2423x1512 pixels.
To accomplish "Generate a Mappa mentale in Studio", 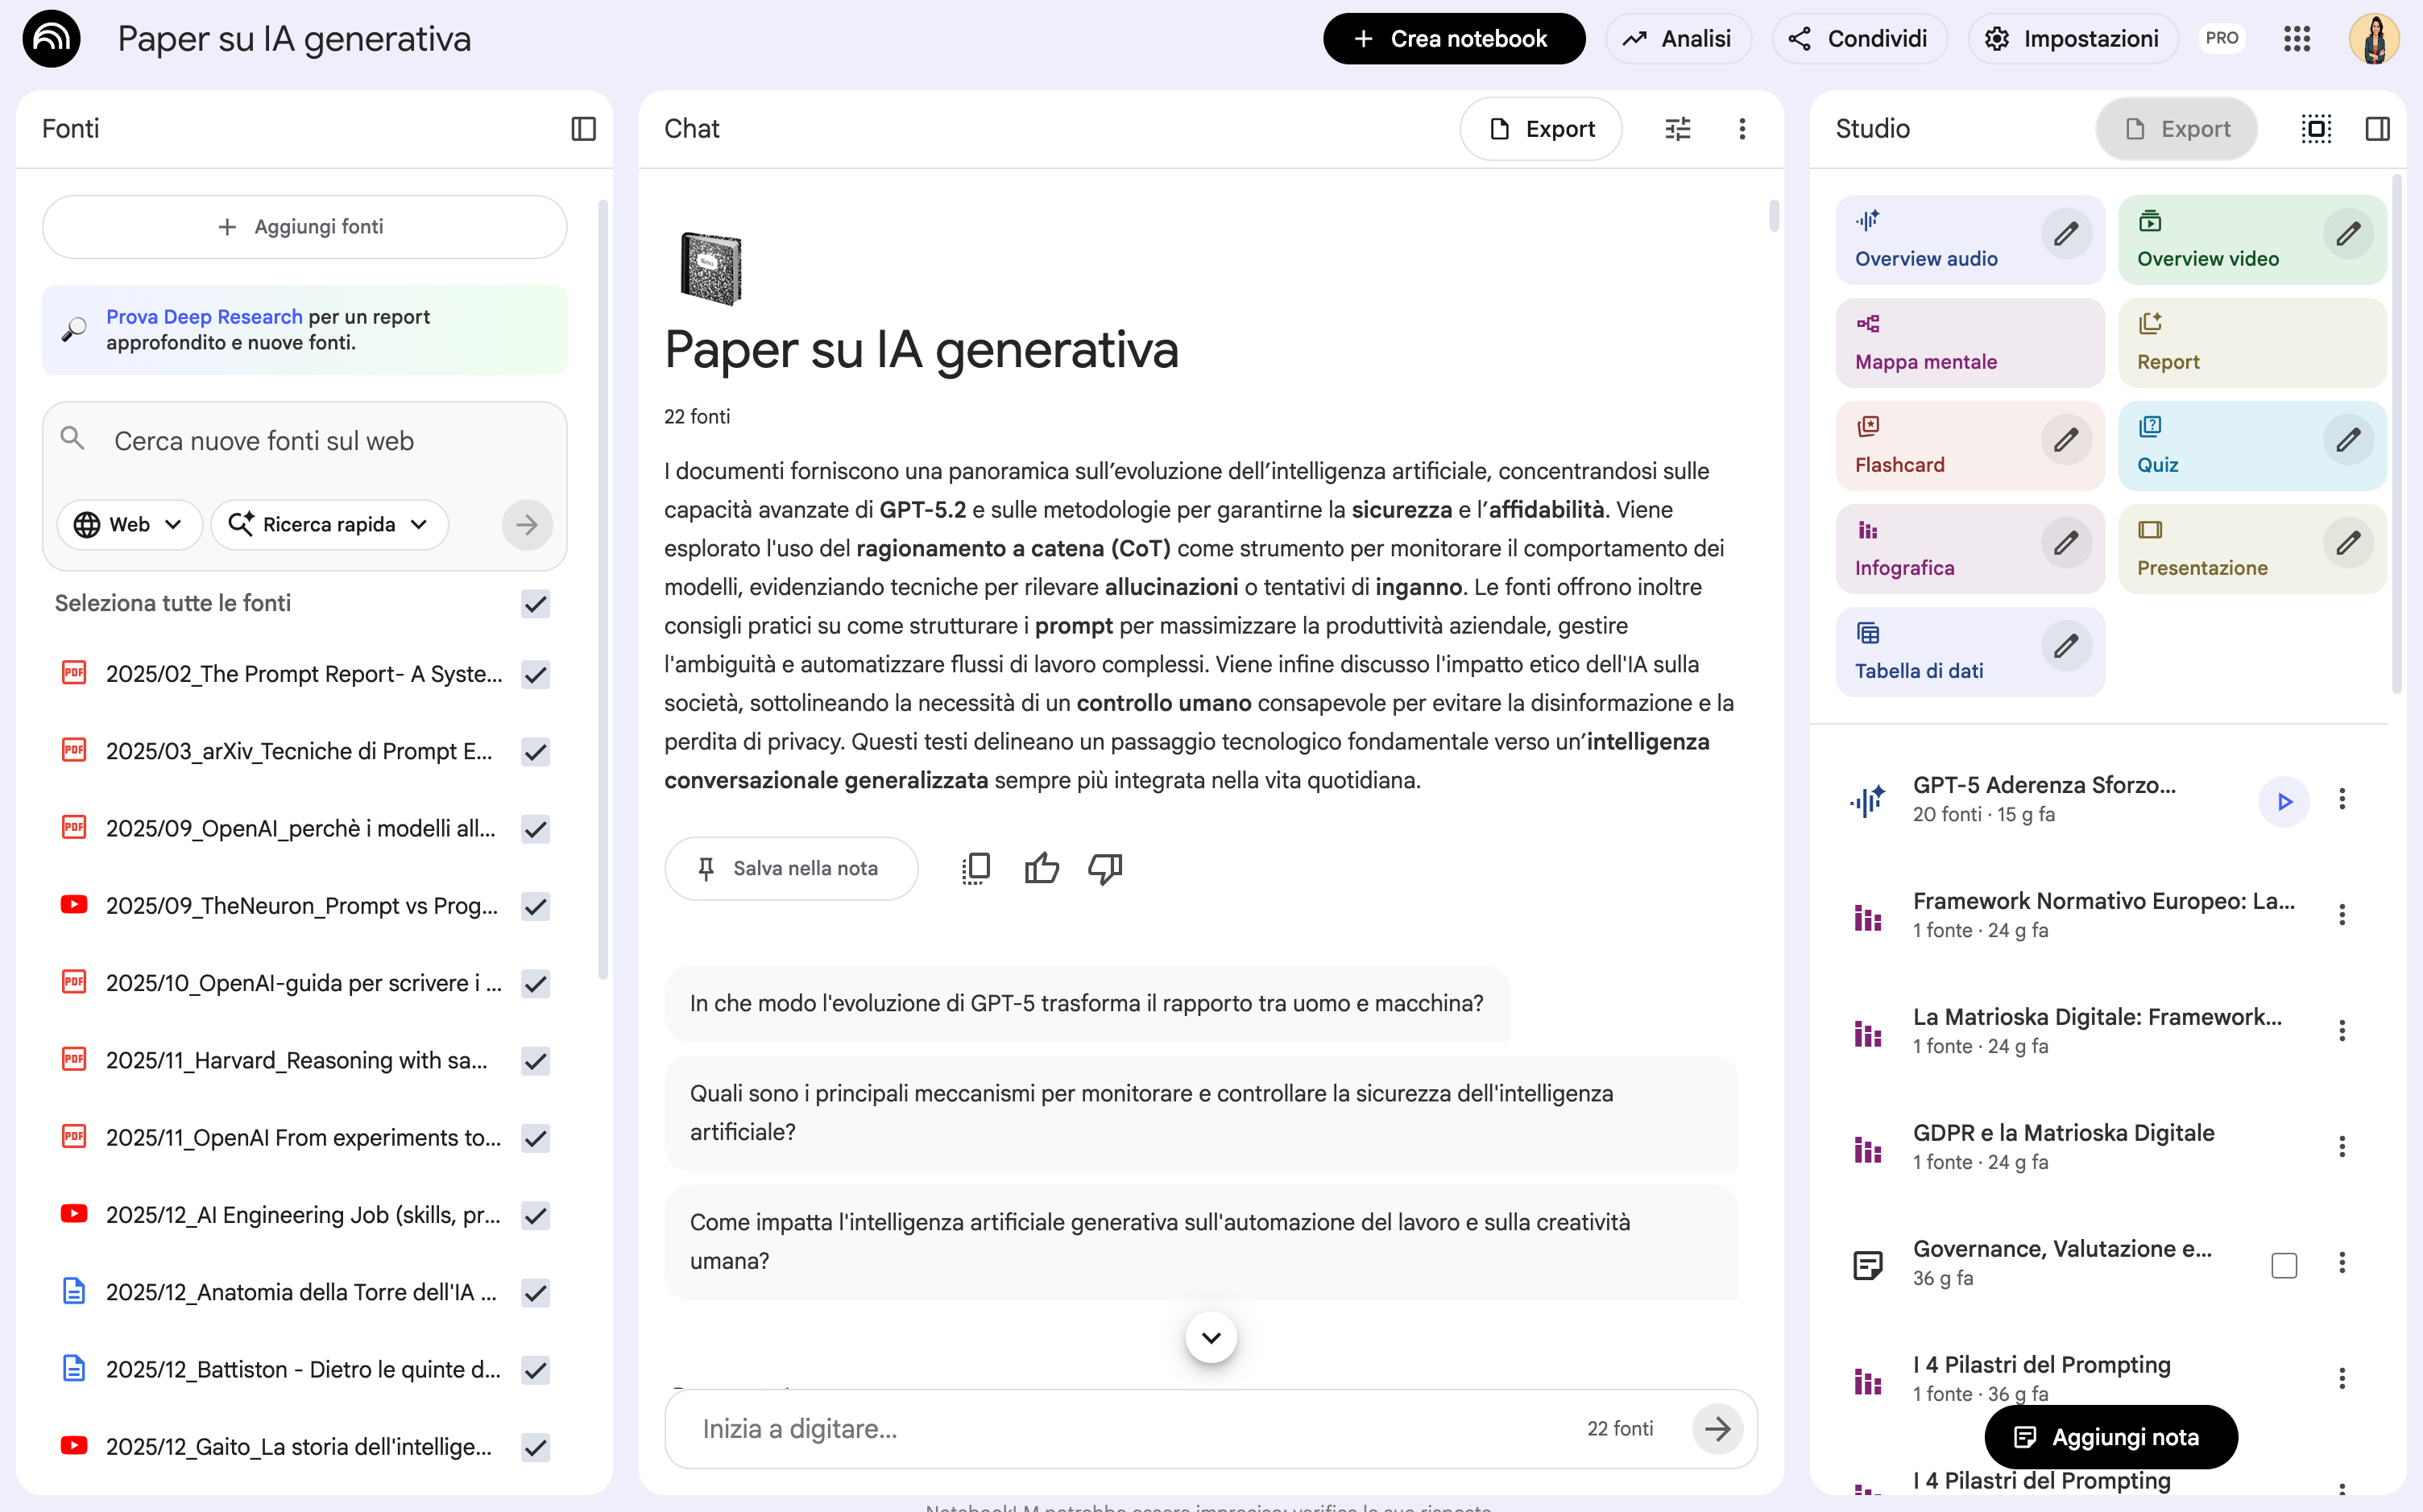I will (1925, 343).
